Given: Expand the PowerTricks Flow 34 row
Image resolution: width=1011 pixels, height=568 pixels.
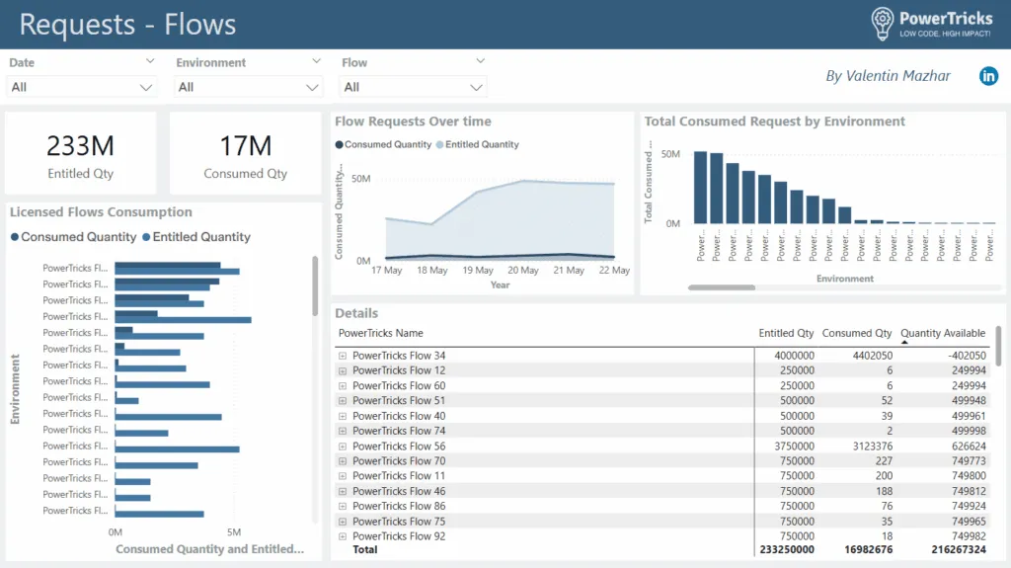Looking at the screenshot, I should (x=343, y=356).
